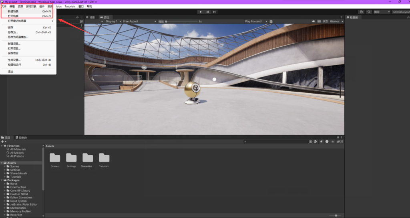This screenshot has height=218, width=410.
Task: Select 新建场景 from the file menu
Action: (x=13, y=11)
